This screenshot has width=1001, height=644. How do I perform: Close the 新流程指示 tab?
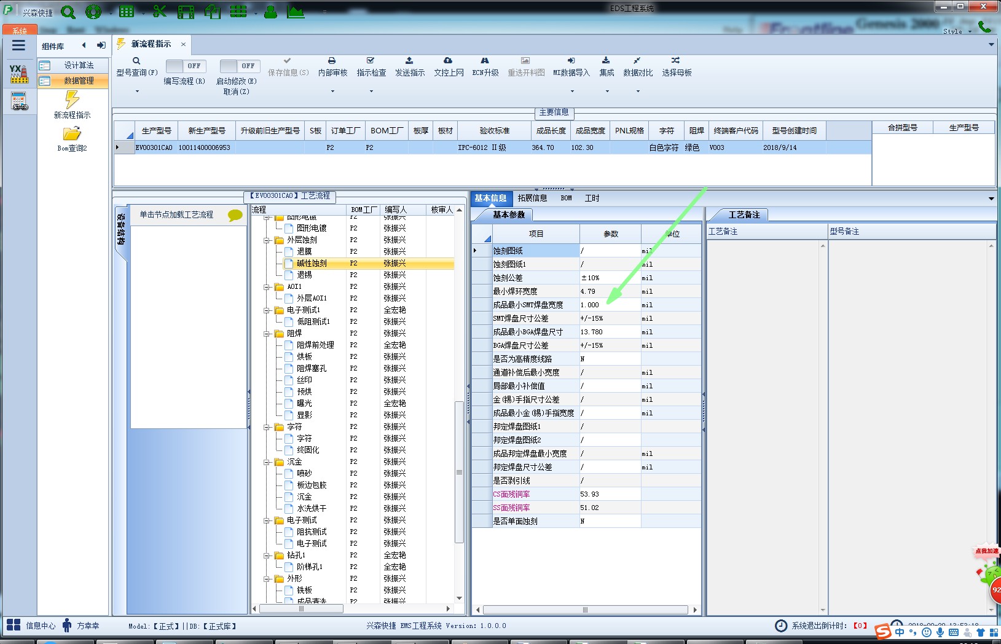tap(183, 44)
